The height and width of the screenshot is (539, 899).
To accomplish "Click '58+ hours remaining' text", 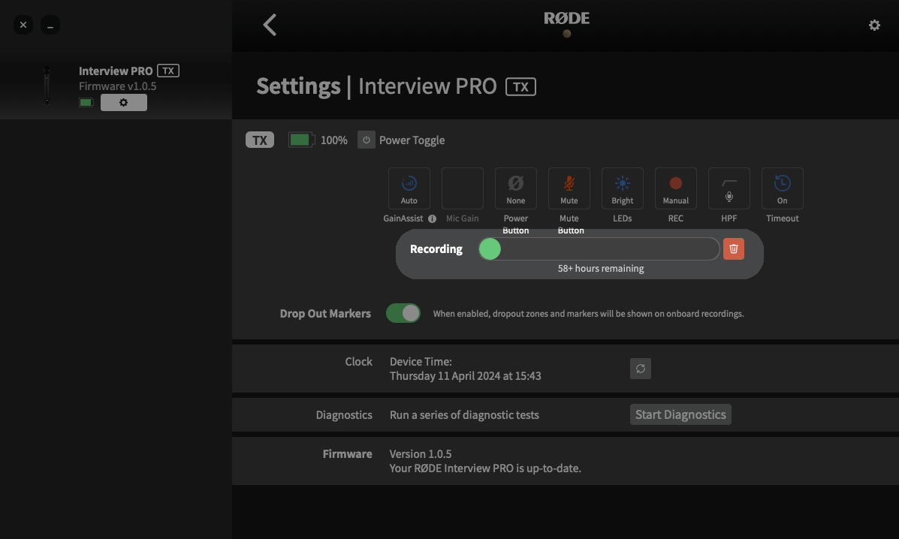I will click(601, 269).
